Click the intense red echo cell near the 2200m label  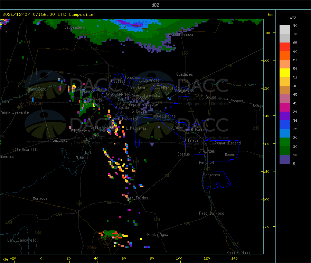point(117,235)
